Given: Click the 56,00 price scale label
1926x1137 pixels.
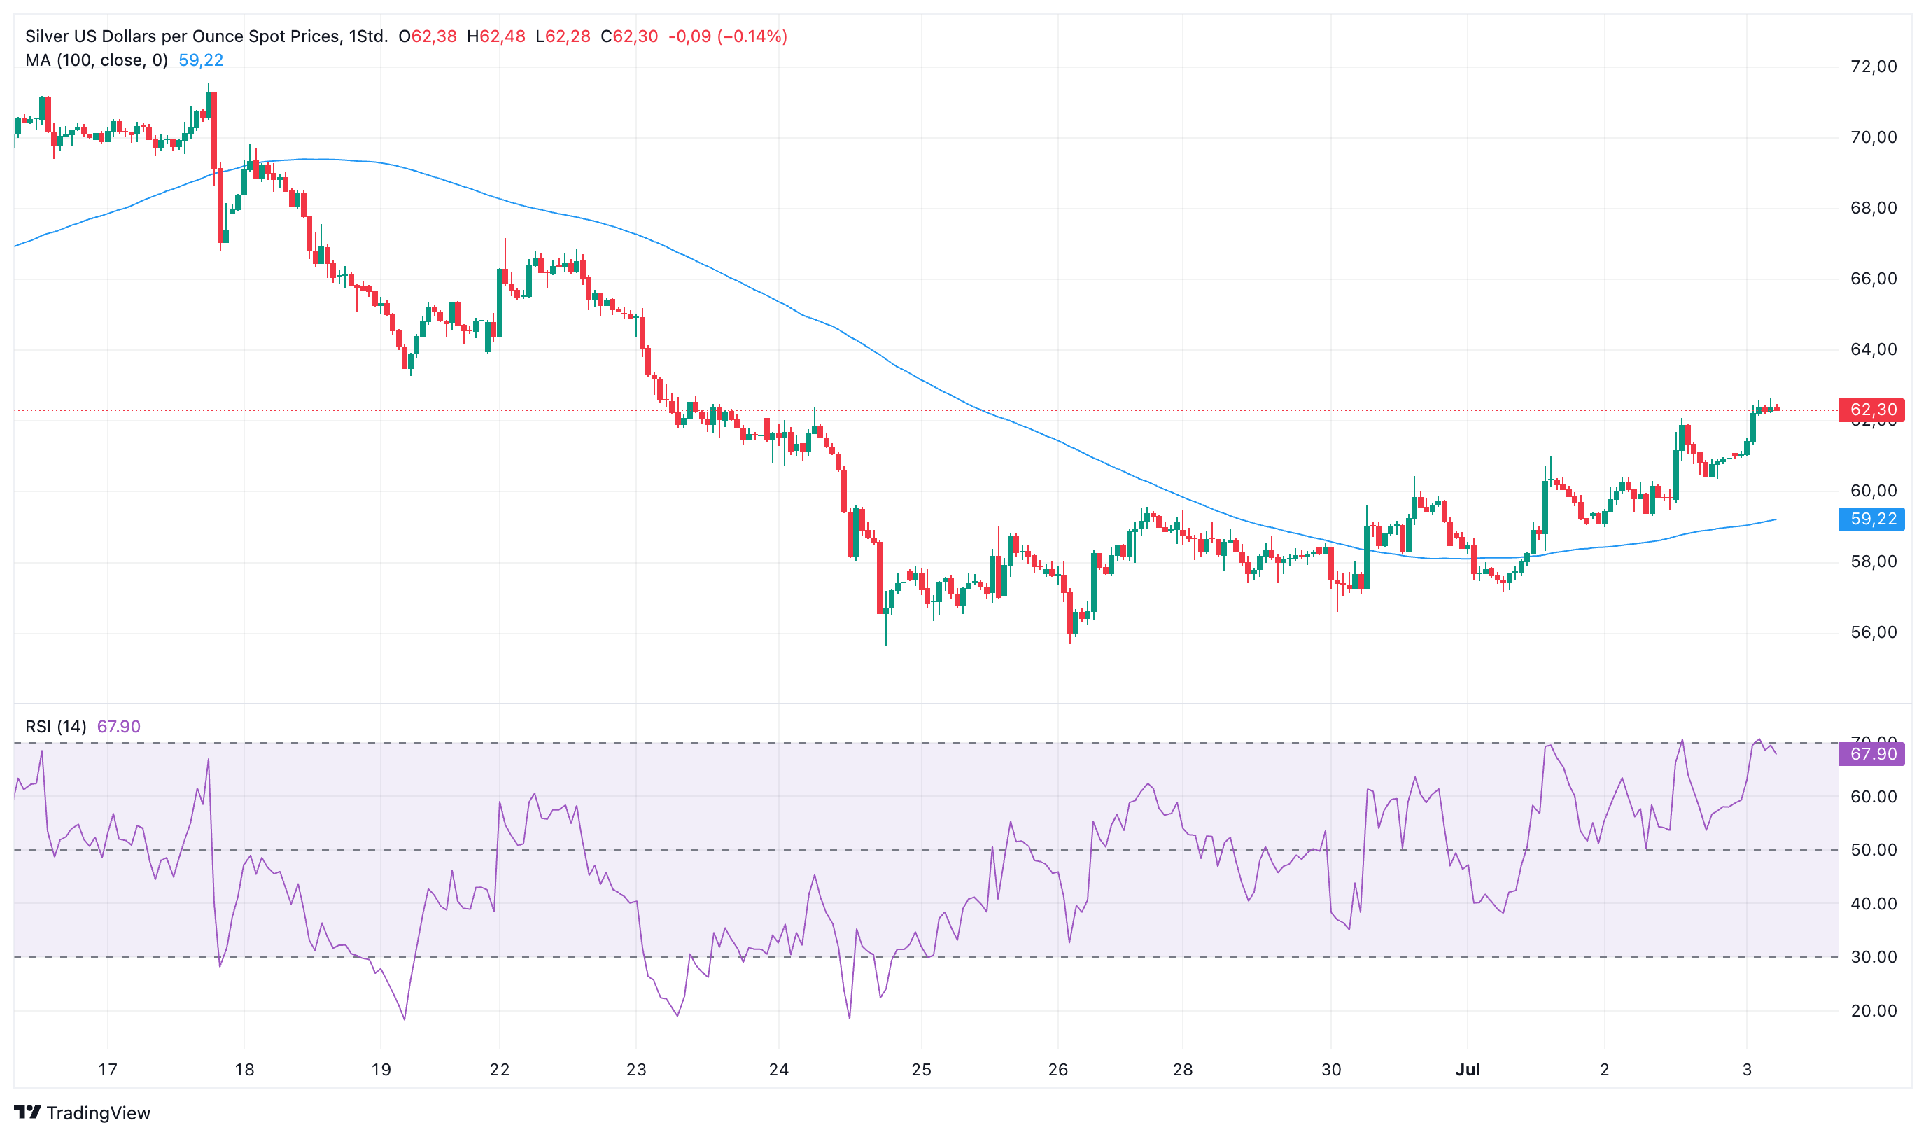Looking at the screenshot, I should [x=1873, y=633].
